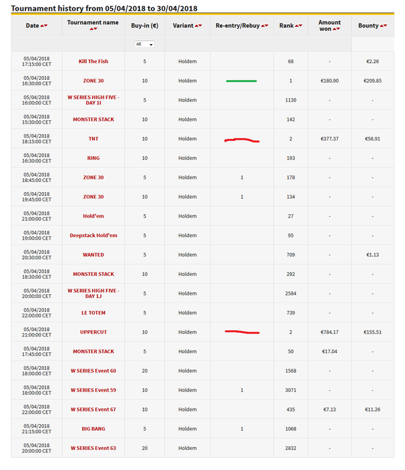Select the Buy-in (€) column header
Image resolution: width=405 pixels, height=470 pixels.
point(145,26)
